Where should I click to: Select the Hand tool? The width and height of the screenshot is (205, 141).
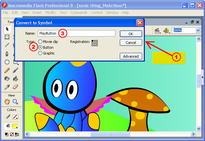click(7, 102)
